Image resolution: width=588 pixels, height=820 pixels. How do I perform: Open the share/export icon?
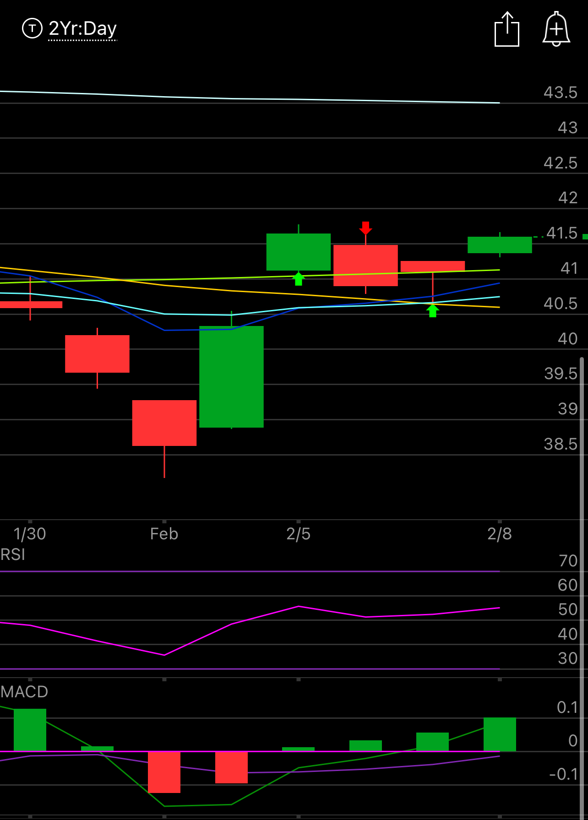coord(507,29)
